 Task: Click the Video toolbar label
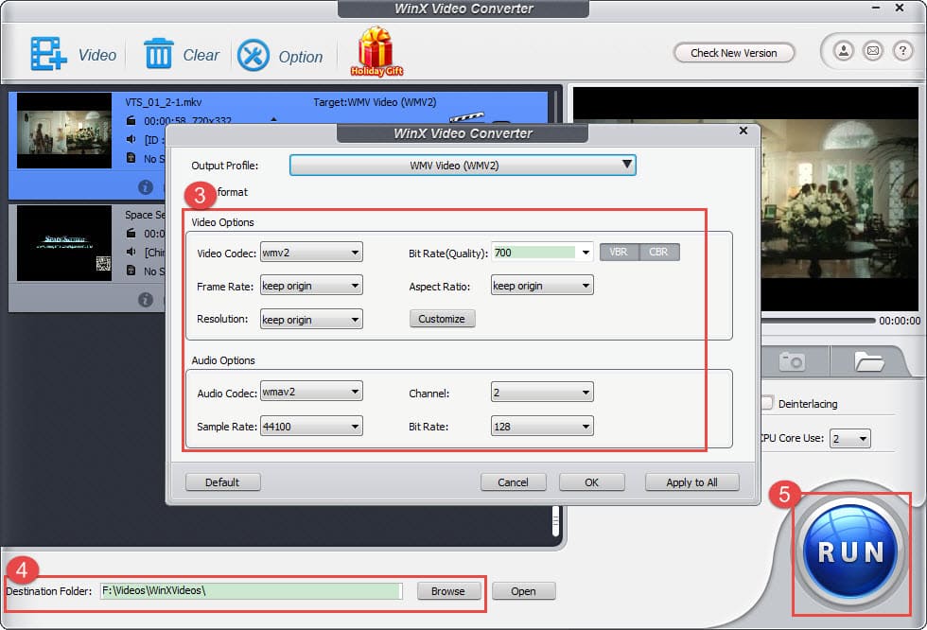click(96, 55)
